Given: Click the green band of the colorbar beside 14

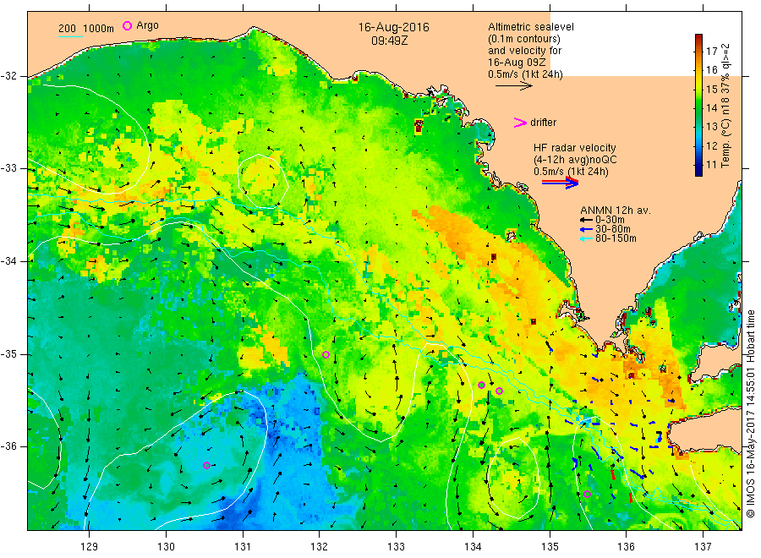Looking at the screenshot, I should [x=698, y=107].
